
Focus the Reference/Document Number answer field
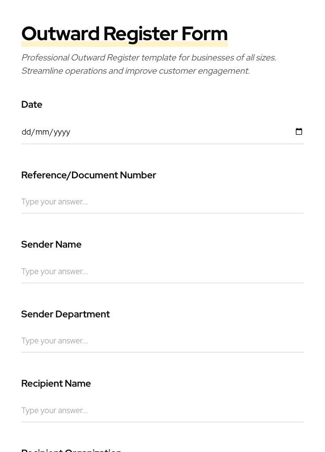click(x=162, y=202)
